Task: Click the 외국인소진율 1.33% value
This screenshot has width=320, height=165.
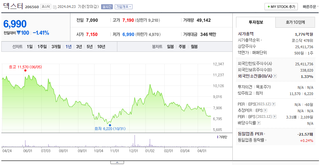Action: coord(307,77)
